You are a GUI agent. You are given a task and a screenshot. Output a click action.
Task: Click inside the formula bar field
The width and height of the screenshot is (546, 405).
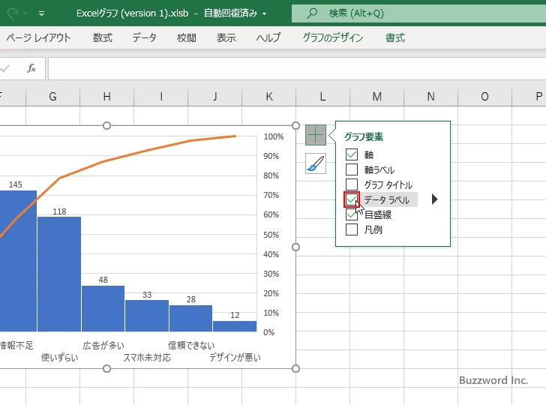click(x=297, y=68)
